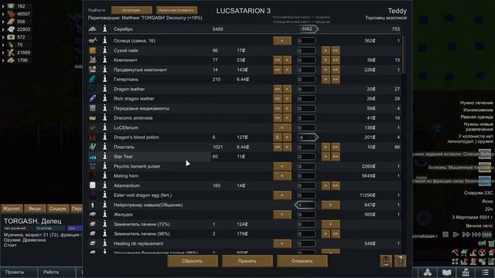Click Rich dragon leather item icon
This screenshot has height=278, width=495.
tap(93, 99)
